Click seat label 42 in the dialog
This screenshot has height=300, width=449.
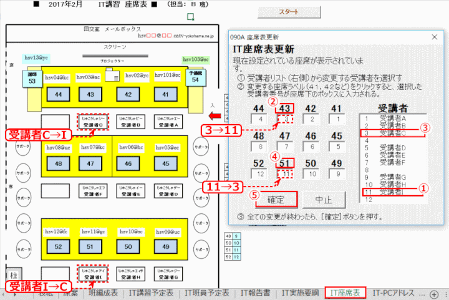click(311, 109)
